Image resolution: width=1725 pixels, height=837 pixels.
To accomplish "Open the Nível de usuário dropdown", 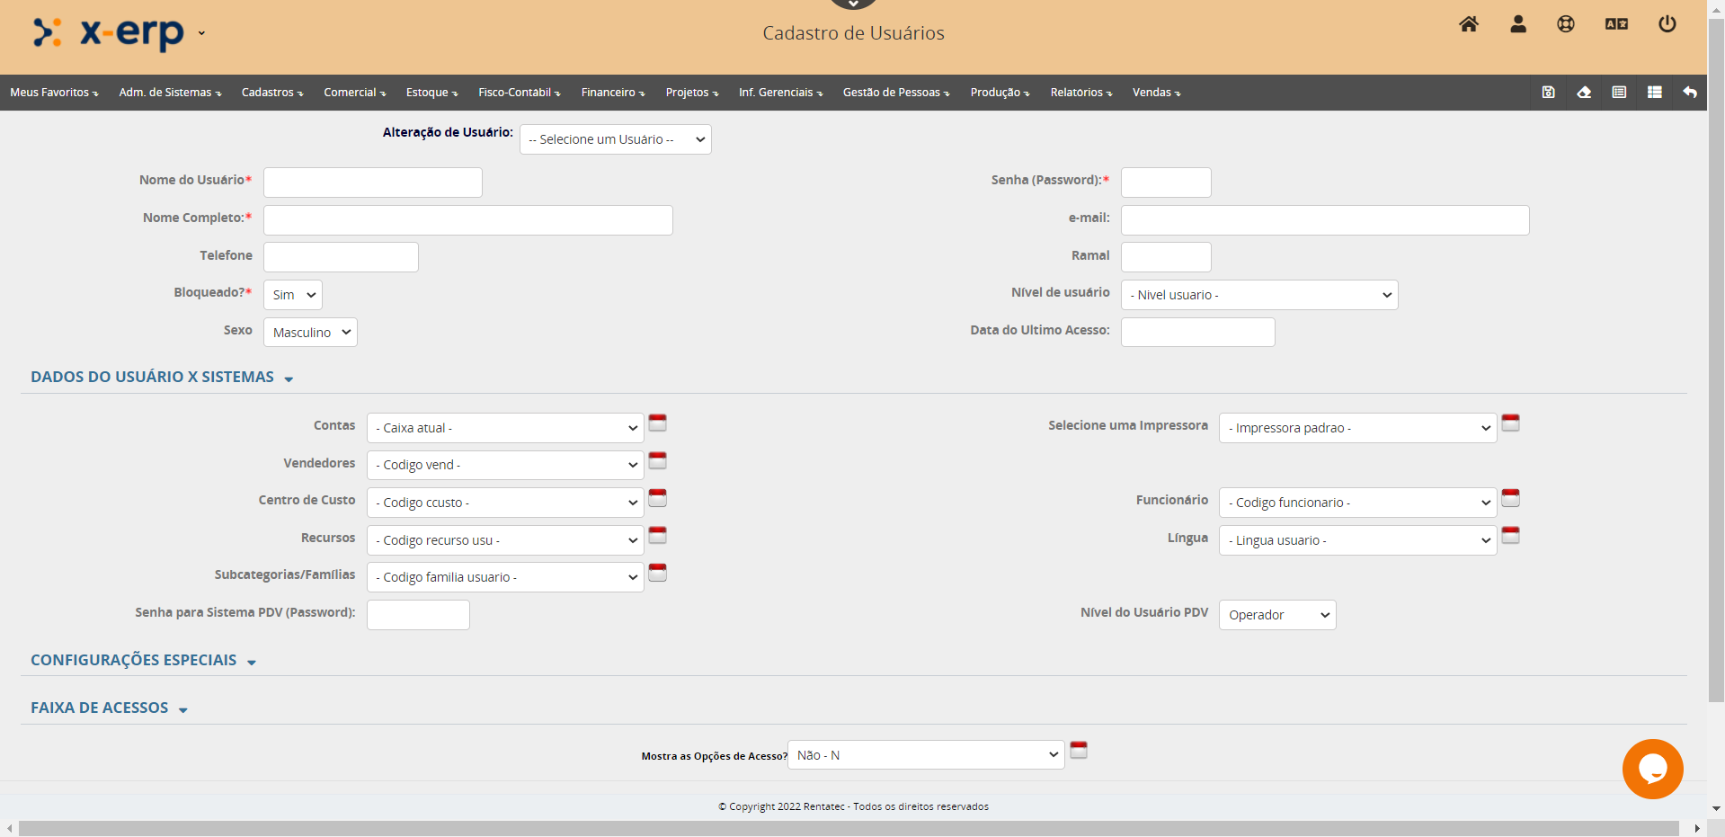I will click(x=1258, y=295).
